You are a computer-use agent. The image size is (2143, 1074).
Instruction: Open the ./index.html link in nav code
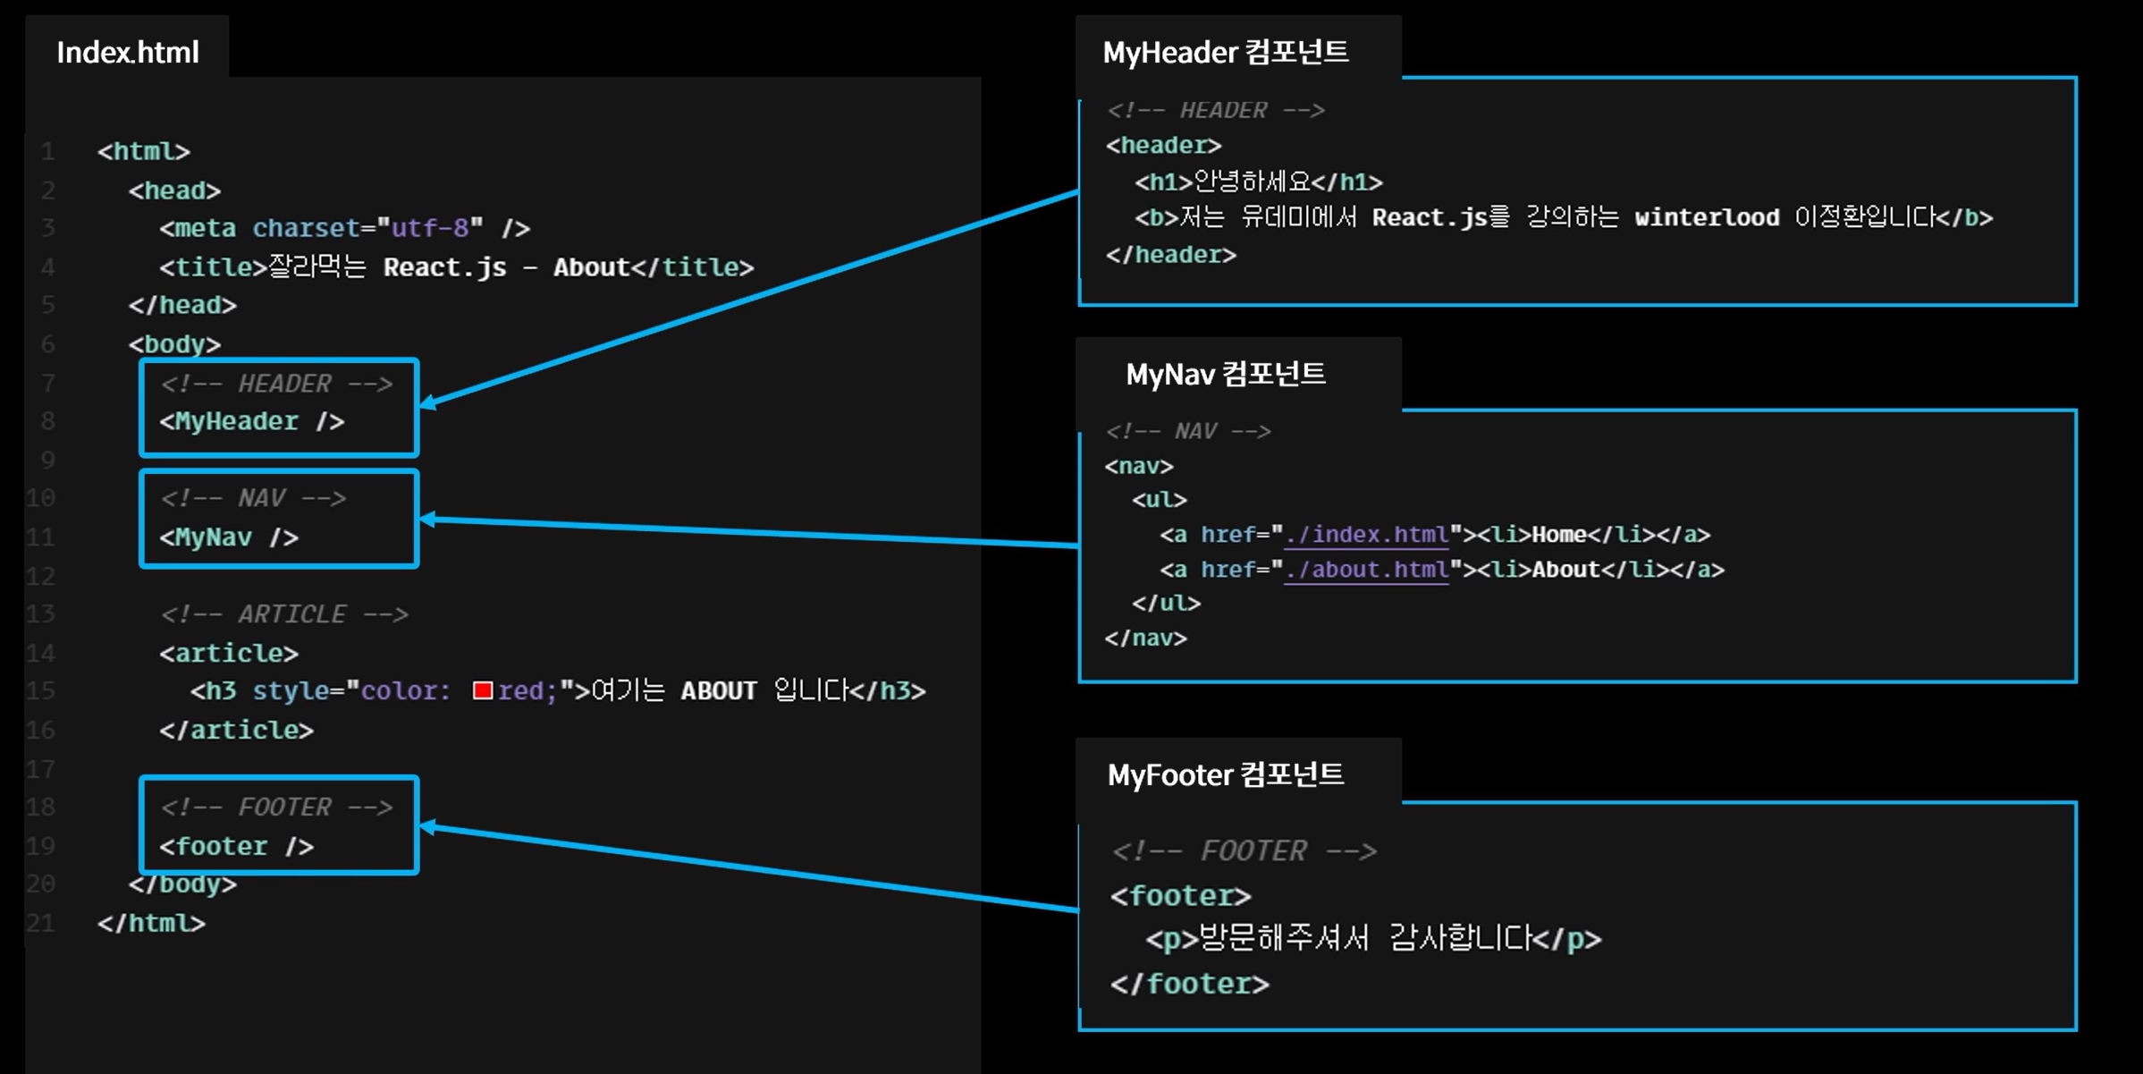1366,535
